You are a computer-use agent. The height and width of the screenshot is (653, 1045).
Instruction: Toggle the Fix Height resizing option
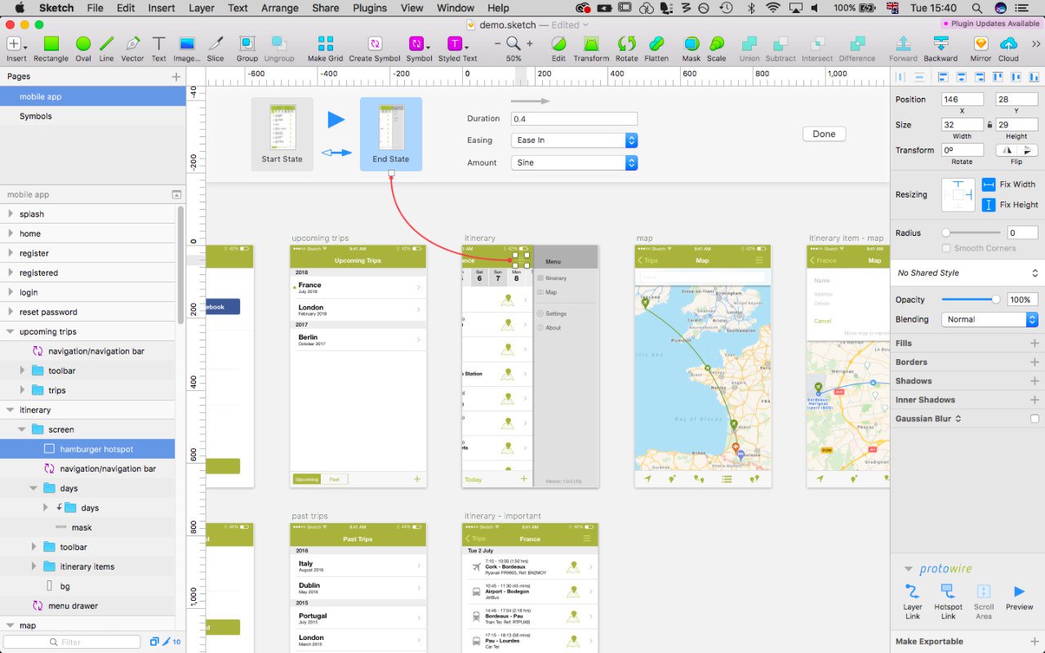(989, 205)
